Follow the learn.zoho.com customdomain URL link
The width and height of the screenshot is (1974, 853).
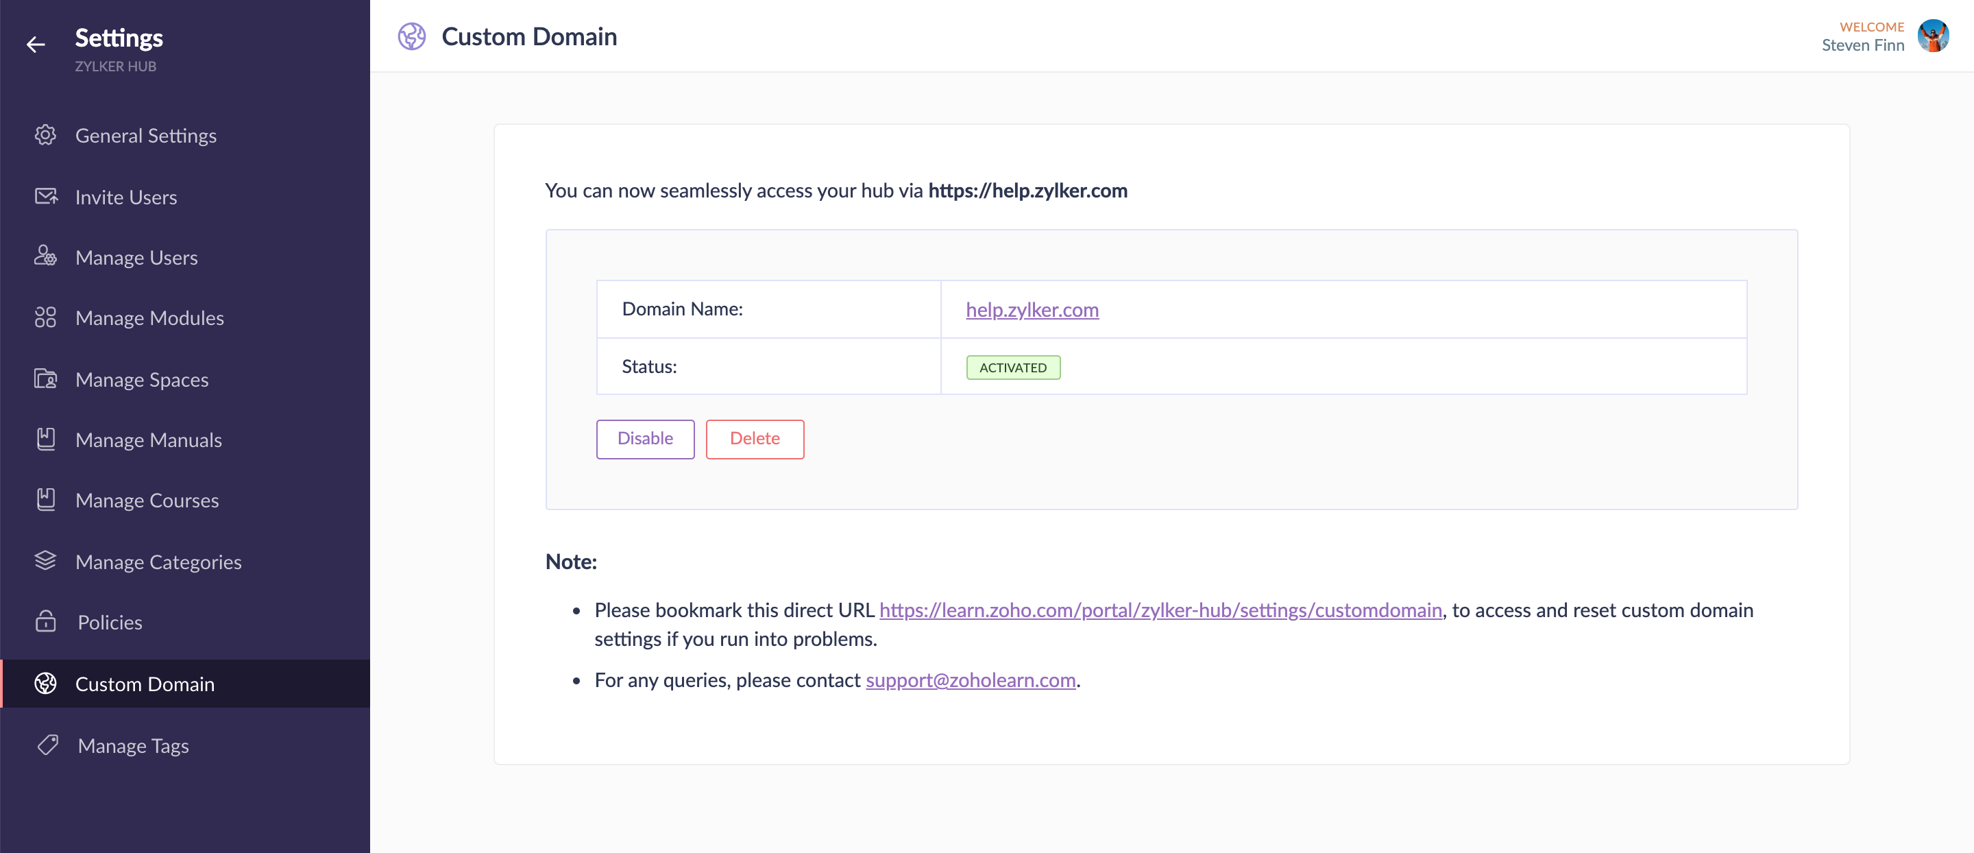coord(1160,610)
